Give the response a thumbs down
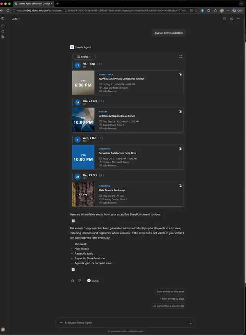246x335 pixels. click(80, 280)
